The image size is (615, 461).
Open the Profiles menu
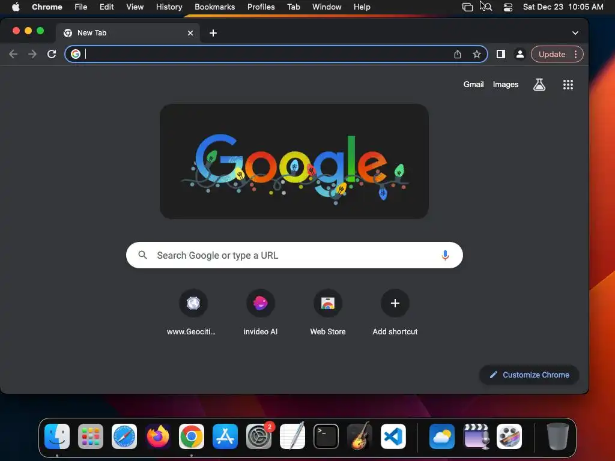pos(261,7)
